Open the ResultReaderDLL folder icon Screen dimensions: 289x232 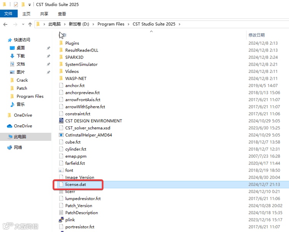[61, 50]
